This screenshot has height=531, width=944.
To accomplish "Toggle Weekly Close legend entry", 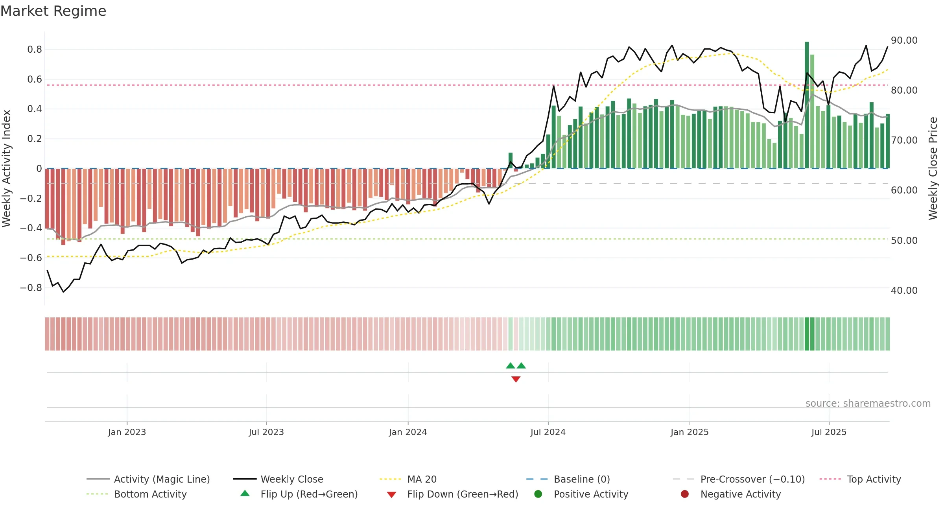I will [x=278, y=479].
